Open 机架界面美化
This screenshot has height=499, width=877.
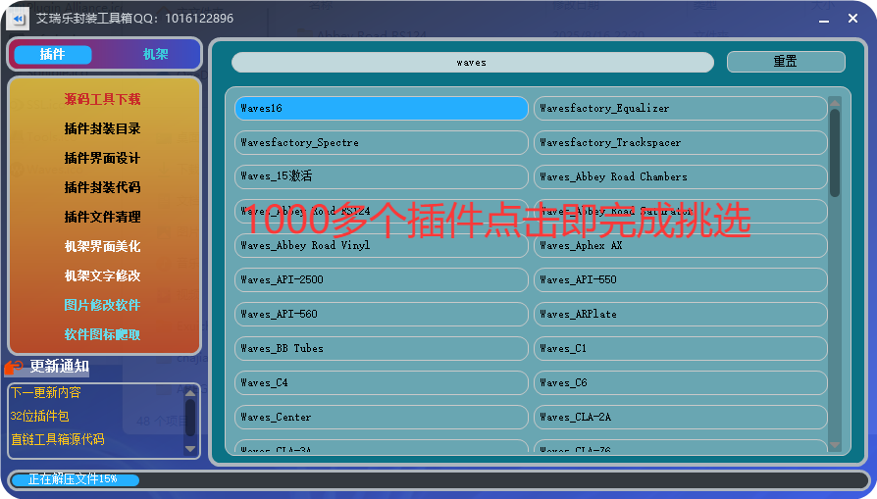point(102,246)
